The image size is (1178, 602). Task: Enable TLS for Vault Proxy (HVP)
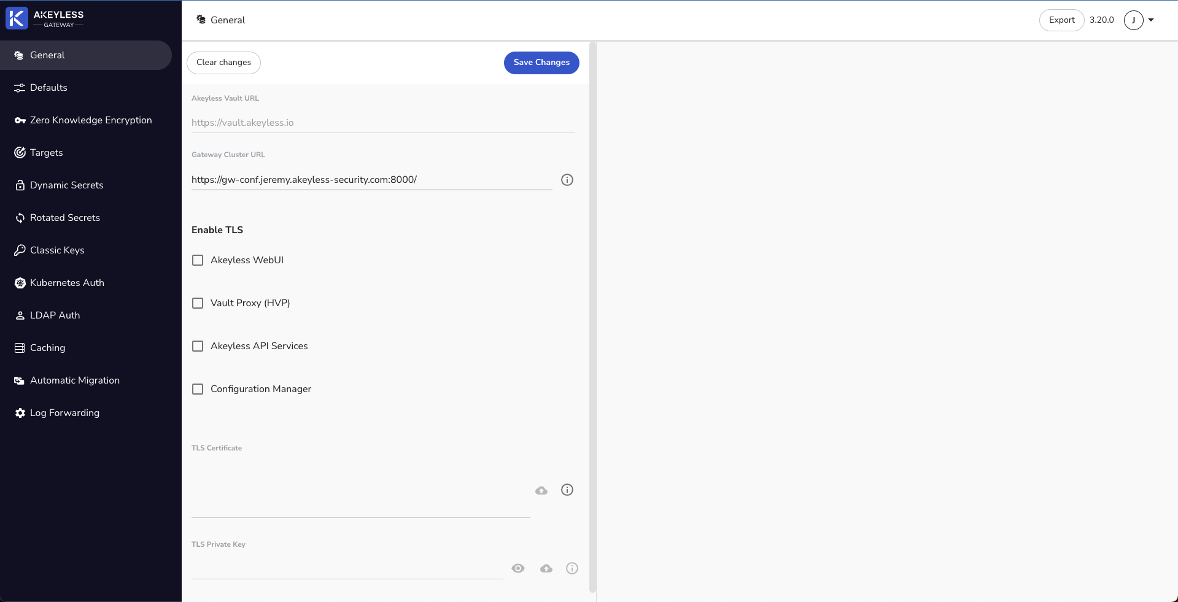point(198,303)
